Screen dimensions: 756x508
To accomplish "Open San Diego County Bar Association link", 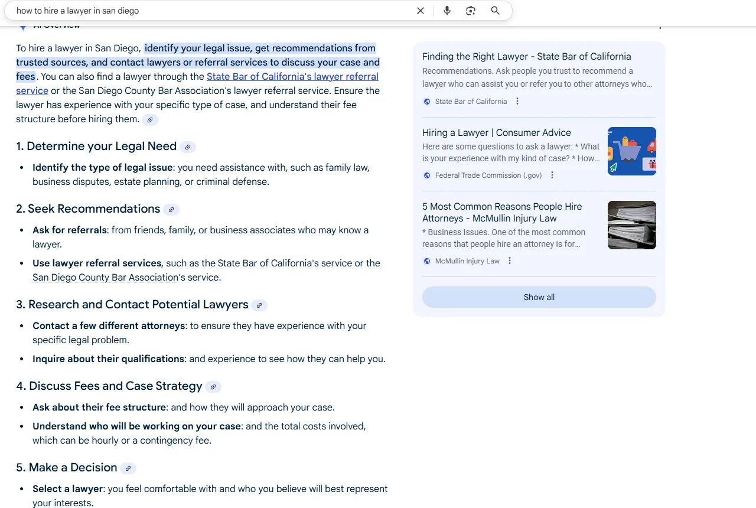I will pyautogui.click(x=105, y=278).
